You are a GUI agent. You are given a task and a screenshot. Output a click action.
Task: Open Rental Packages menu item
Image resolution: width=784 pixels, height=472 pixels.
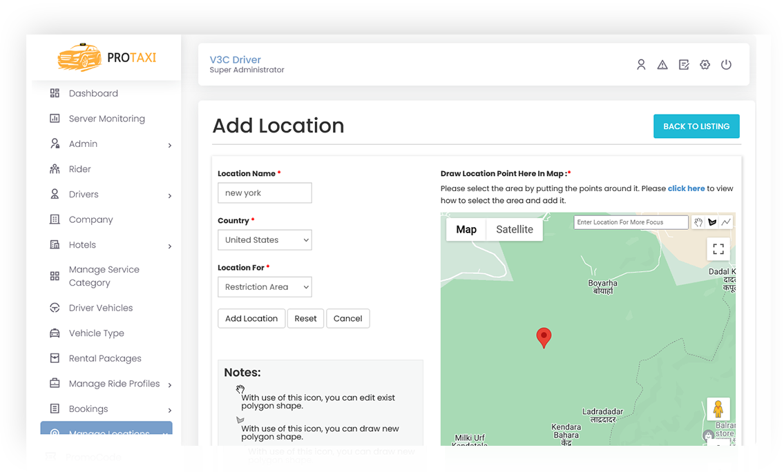pos(106,358)
